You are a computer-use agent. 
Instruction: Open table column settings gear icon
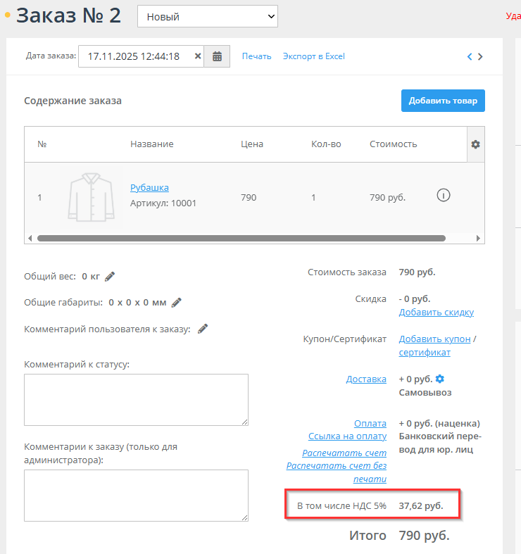click(475, 144)
